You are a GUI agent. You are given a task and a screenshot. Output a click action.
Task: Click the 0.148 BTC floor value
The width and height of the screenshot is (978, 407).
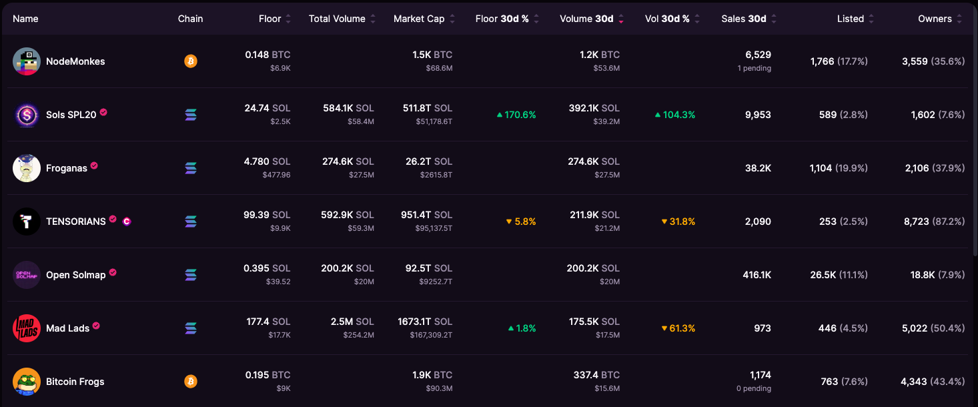268,55
